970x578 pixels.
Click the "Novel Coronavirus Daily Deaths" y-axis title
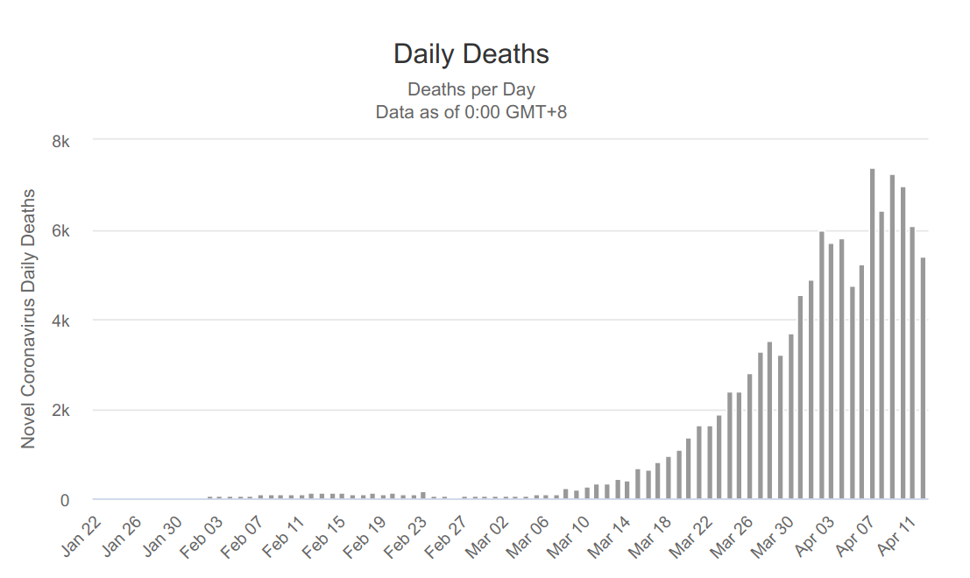click(x=29, y=319)
